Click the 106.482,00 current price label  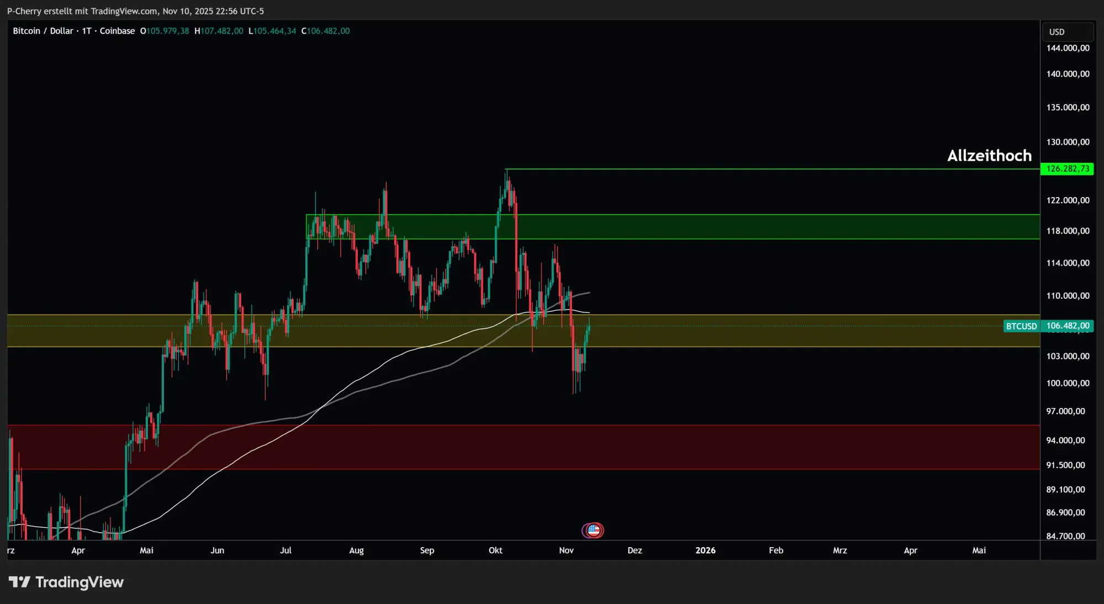tap(1068, 326)
